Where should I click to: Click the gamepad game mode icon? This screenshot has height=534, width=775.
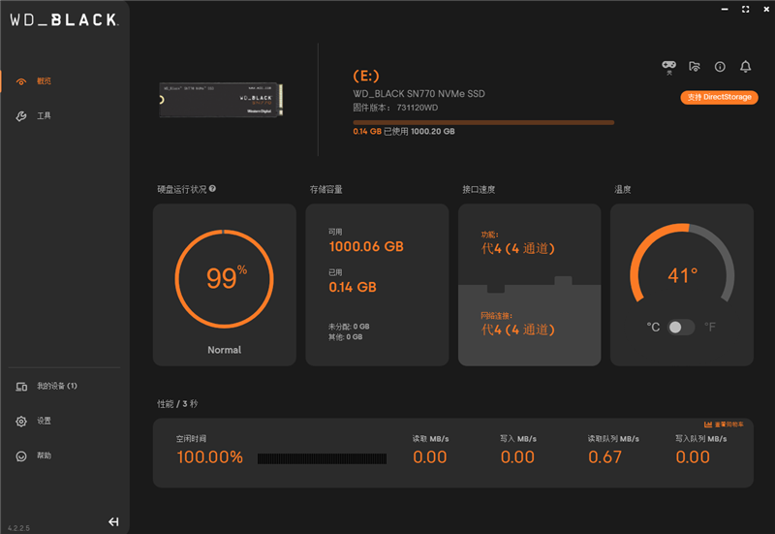coord(668,67)
